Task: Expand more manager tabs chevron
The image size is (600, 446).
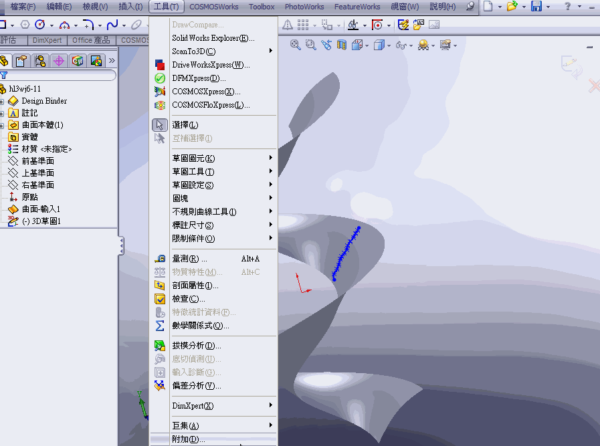Action: point(112,60)
